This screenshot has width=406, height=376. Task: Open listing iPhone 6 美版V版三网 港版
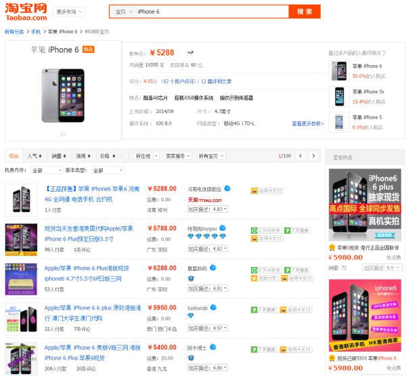click(x=93, y=353)
